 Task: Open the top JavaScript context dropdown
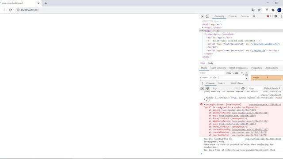point(225,88)
